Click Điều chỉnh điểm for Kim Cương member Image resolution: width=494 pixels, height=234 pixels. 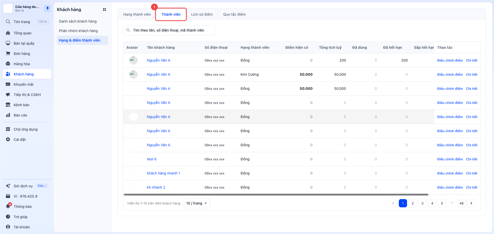450,74
